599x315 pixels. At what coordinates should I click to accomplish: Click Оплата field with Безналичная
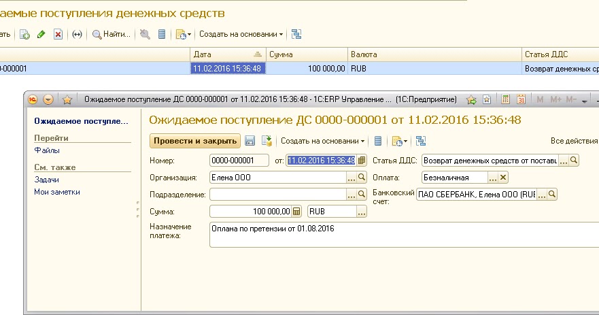pyautogui.click(x=455, y=178)
